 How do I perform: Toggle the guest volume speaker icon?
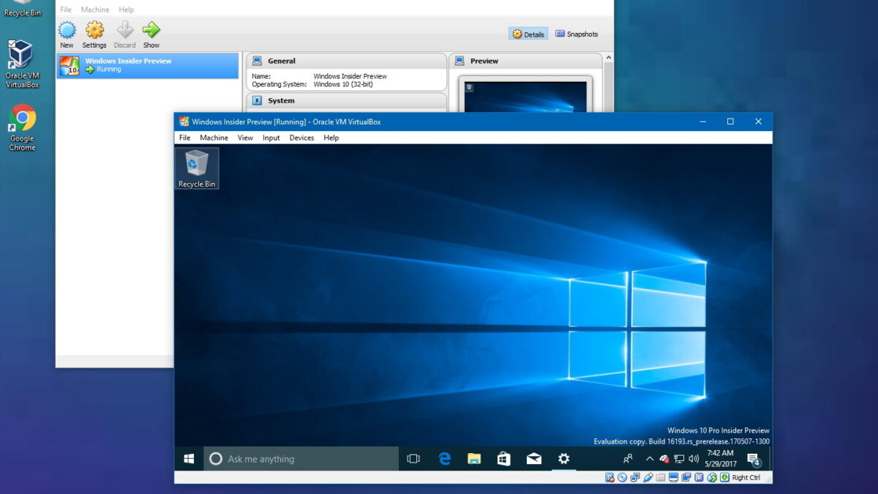pos(694,459)
